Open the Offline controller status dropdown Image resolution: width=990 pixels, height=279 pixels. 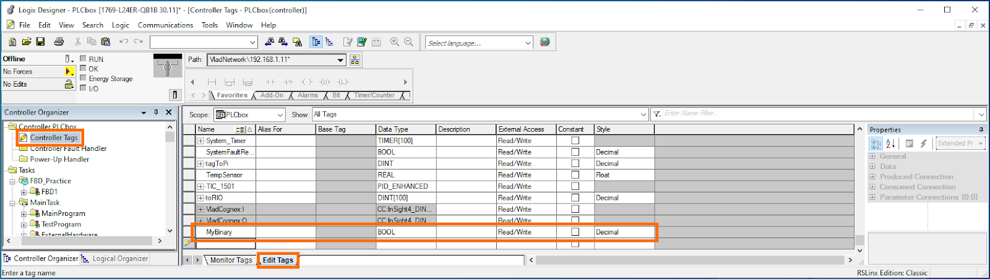tap(69, 59)
